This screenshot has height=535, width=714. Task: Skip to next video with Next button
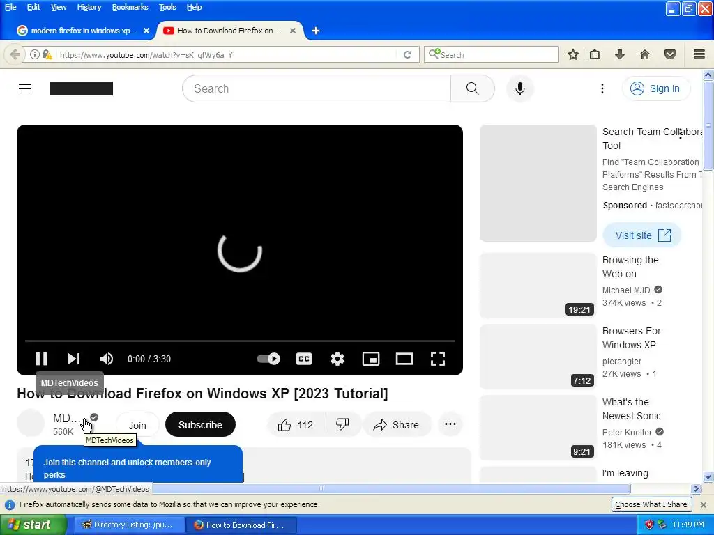coord(74,359)
